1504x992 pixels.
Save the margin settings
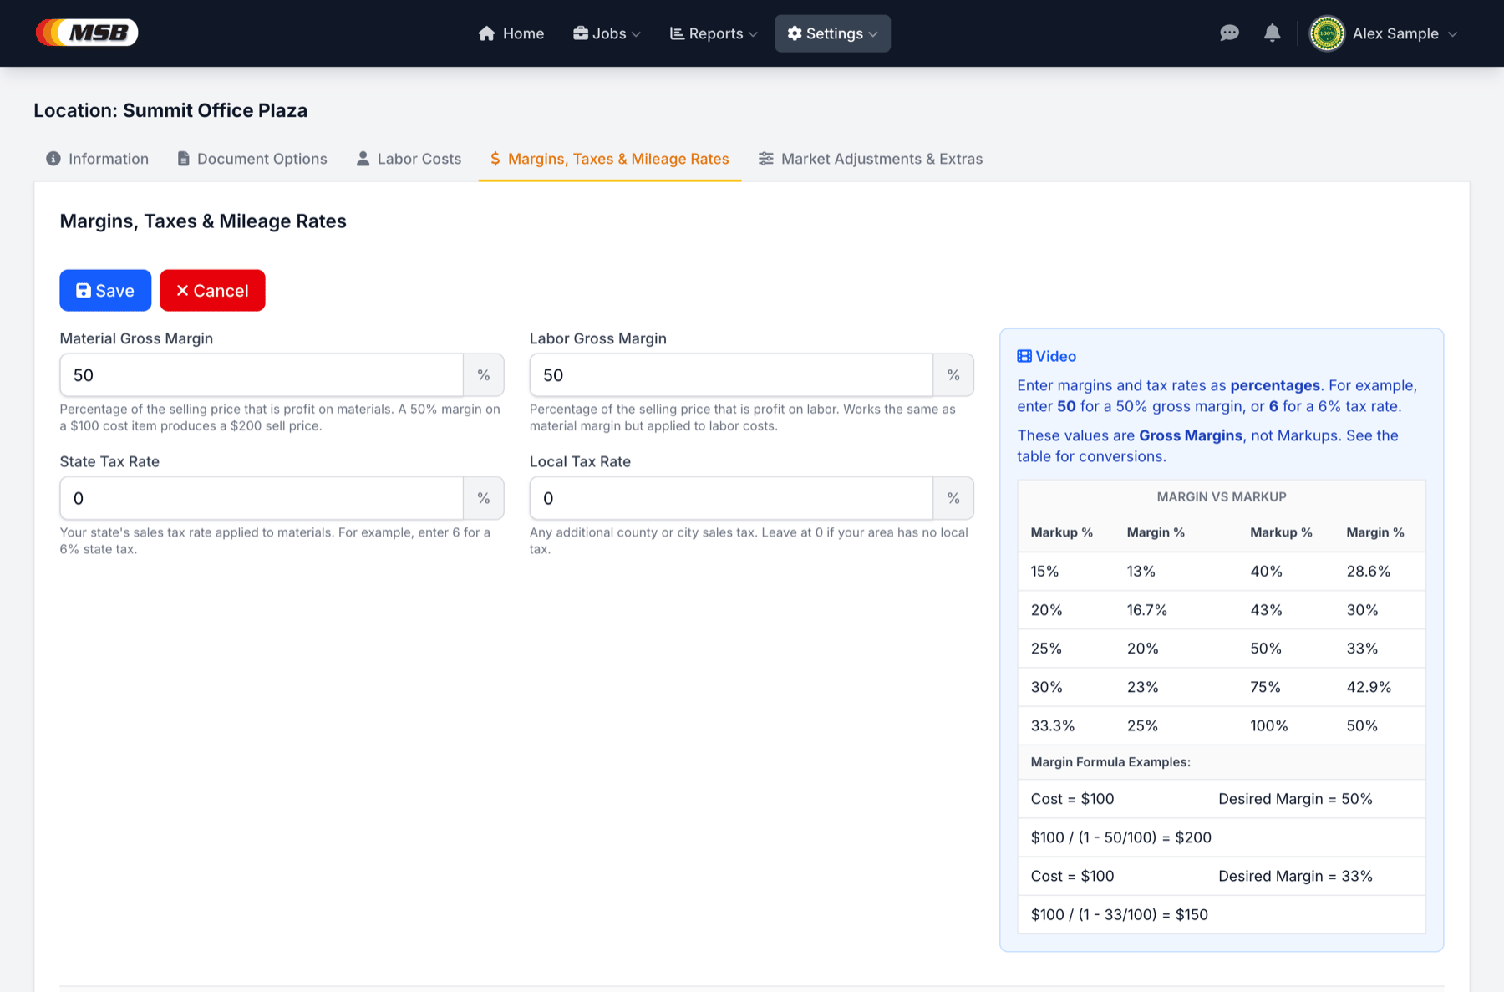point(105,291)
